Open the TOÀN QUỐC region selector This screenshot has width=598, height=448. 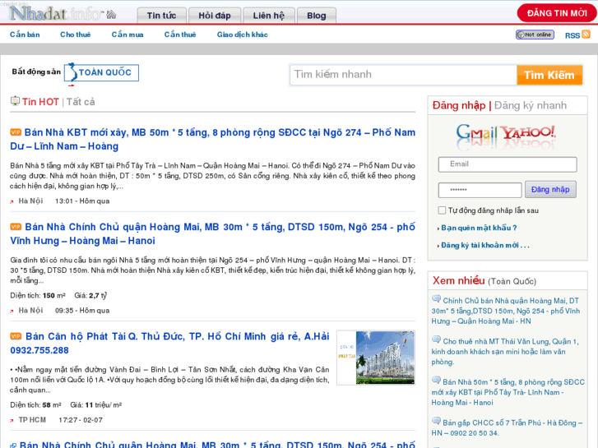(x=101, y=72)
